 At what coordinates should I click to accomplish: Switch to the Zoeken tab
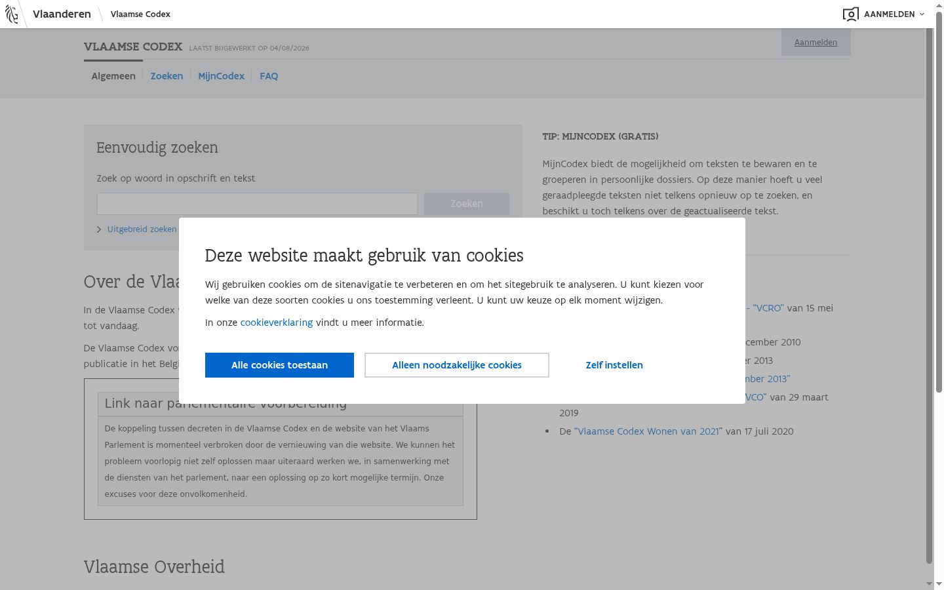[x=167, y=76]
